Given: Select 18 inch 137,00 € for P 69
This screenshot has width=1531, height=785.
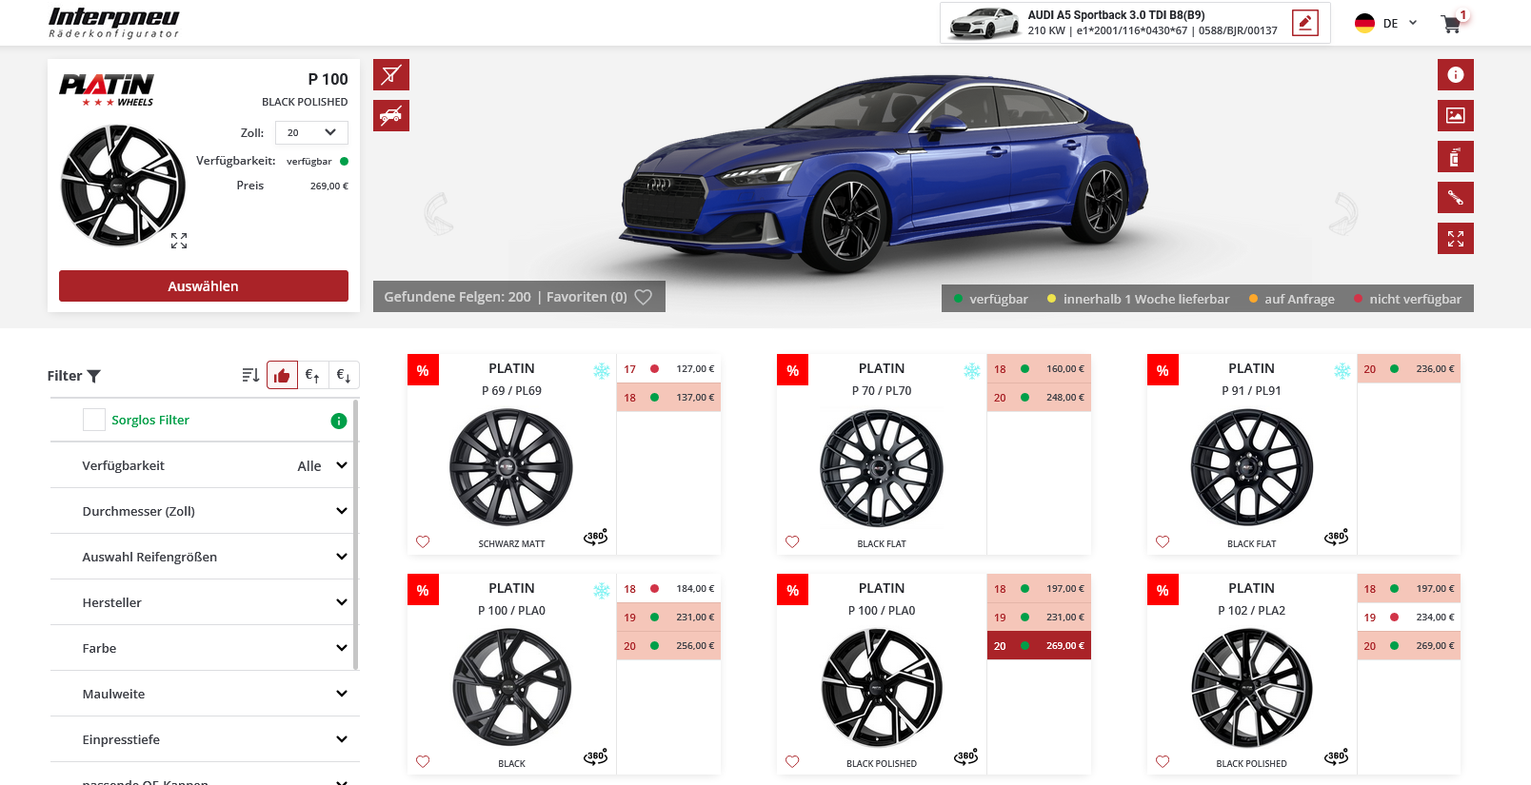Looking at the screenshot, I should tap(668, 398).
